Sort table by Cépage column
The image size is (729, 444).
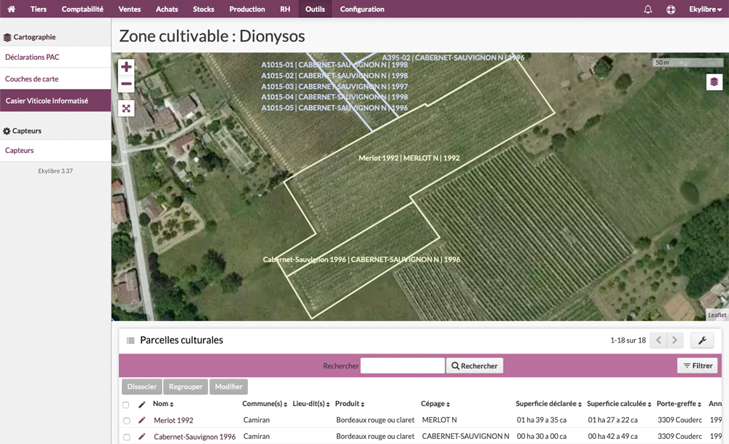coord(435,404)
